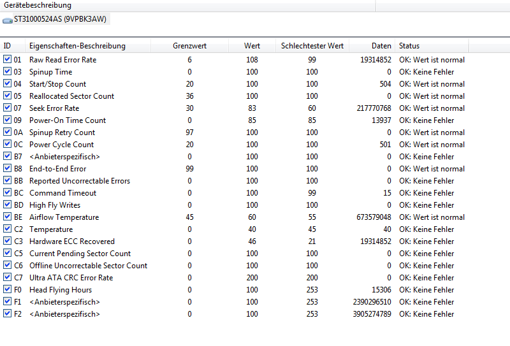Image resolution: width=510 pixels, height=346 pixels.
Task: Click the Grenzwert 97 for Spinup Retry Count
Action: tap(189, 133)
